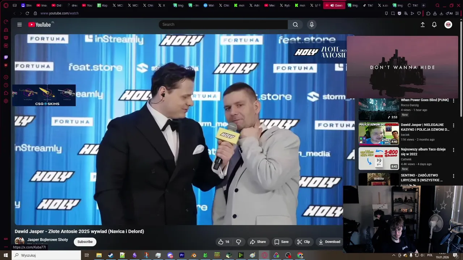This screenshot has height=260, width=463.
Task: Open Windows Start menu
Action: pos(6,255)
